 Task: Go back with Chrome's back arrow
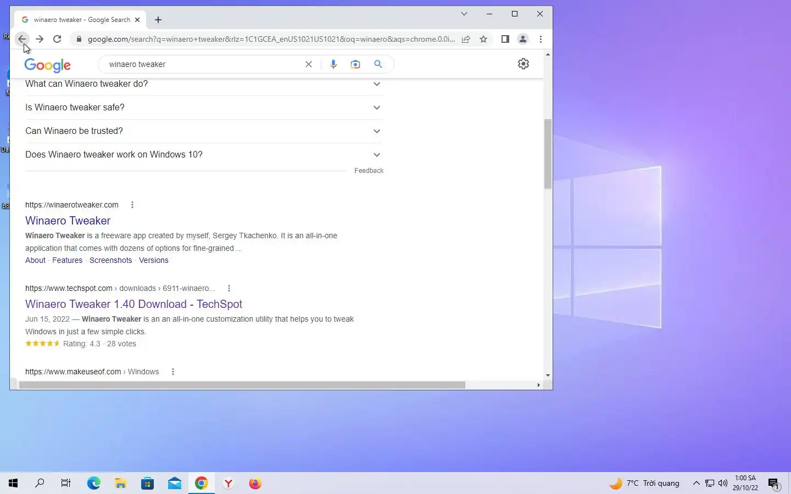pos(22,39)
